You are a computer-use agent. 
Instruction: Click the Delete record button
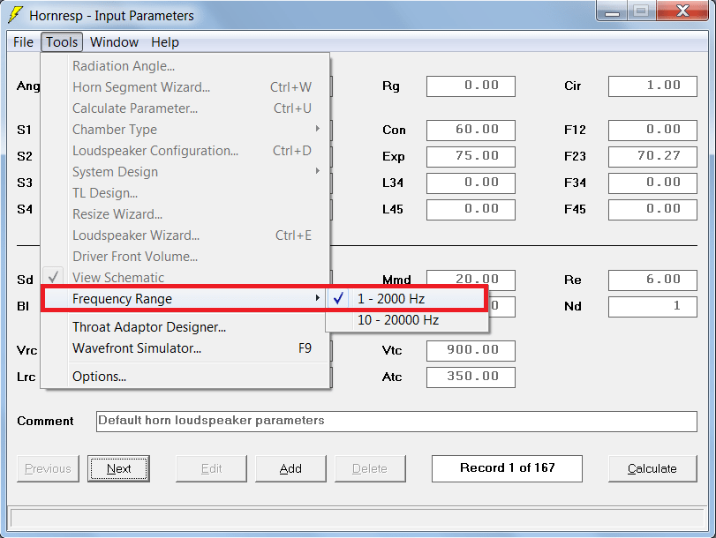point(370,468)
